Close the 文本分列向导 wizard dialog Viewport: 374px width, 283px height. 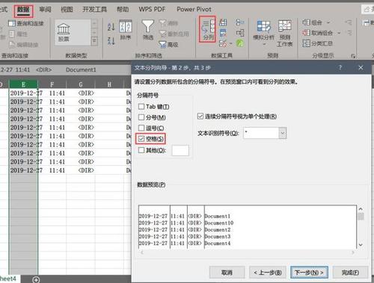361,68
